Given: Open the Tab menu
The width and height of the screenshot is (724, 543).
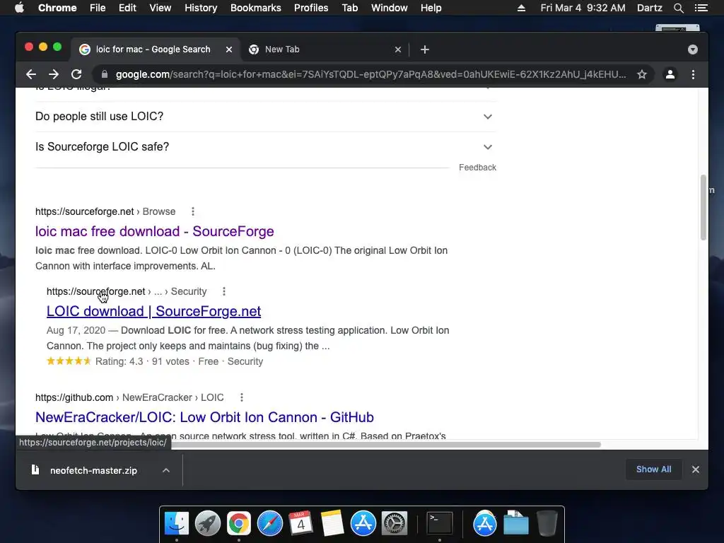Looking at the screenshot, I should [x=349, y=8].
